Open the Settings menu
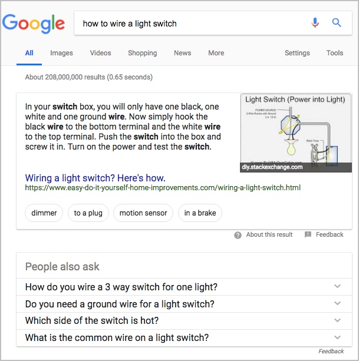The width and height of the screenshot is (359, 361). coord(297,53)
